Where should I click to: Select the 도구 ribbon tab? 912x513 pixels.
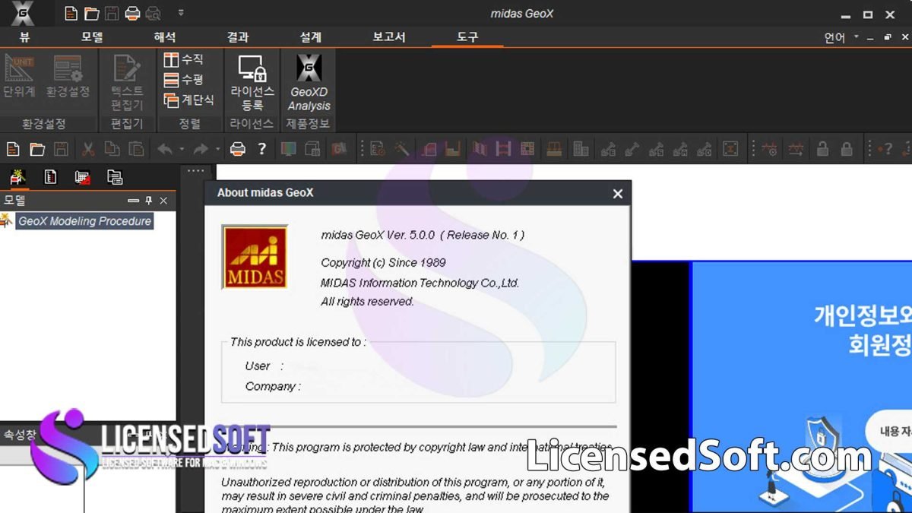[x=467, y=36]
